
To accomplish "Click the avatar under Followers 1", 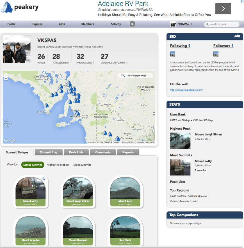I will pyautogui.click(x=216, y=54).
